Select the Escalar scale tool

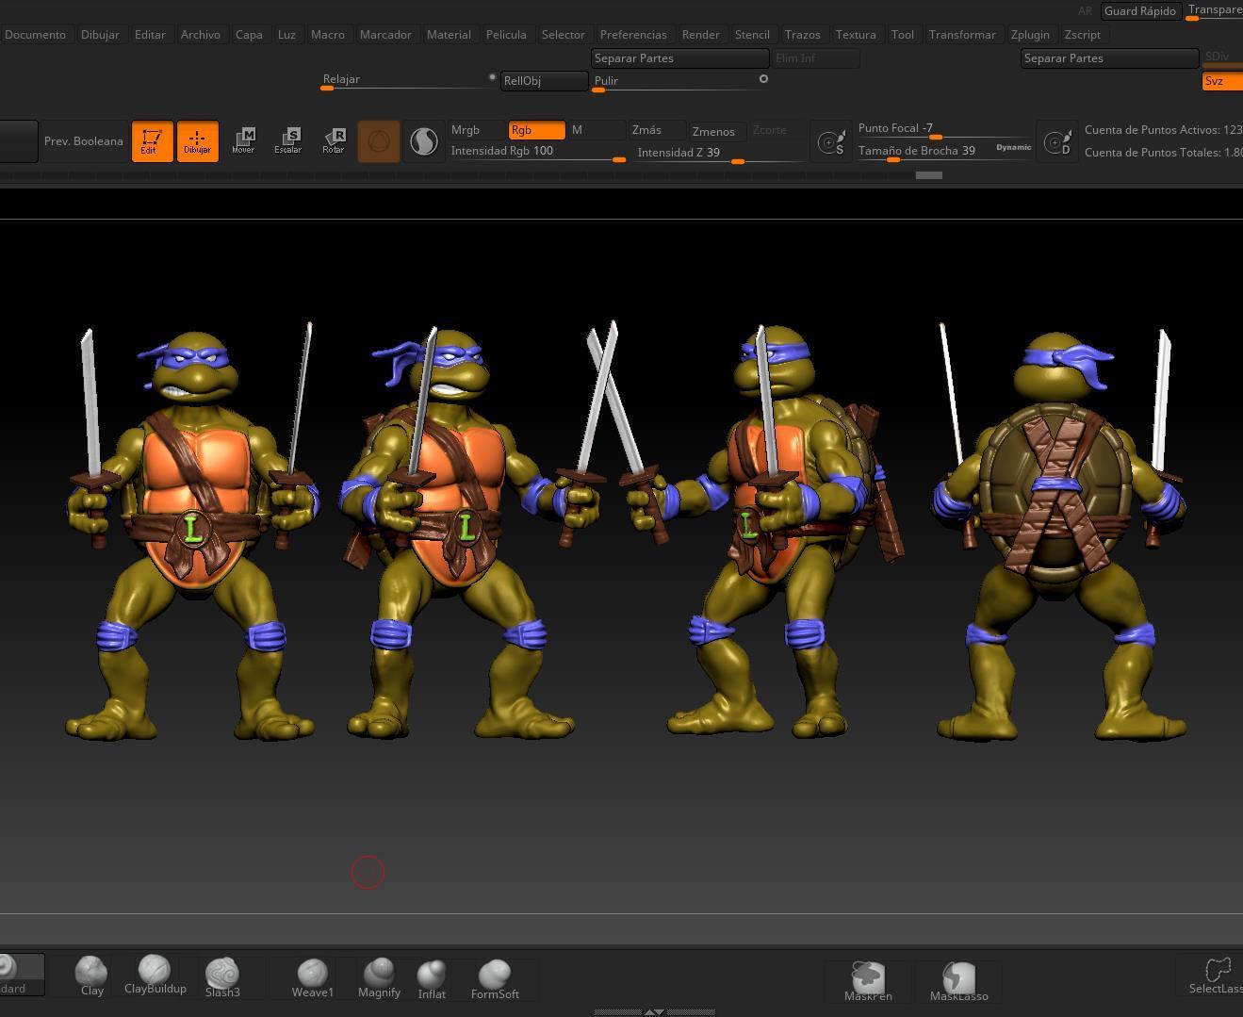[x=288, y=141]
